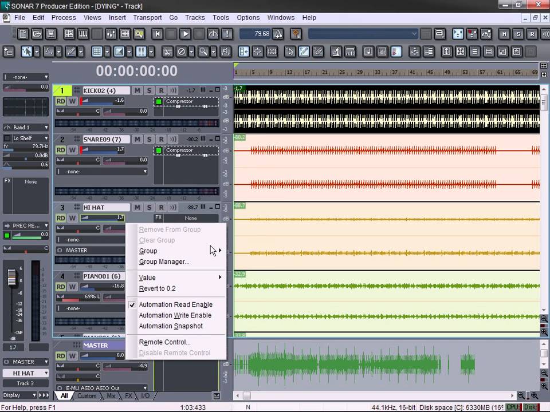Select the magnifier zoom tool
Viewport: 550px width, 412px height.
point(203,52)
